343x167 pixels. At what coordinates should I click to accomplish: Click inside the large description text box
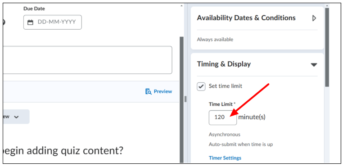[x=87, y=60]
